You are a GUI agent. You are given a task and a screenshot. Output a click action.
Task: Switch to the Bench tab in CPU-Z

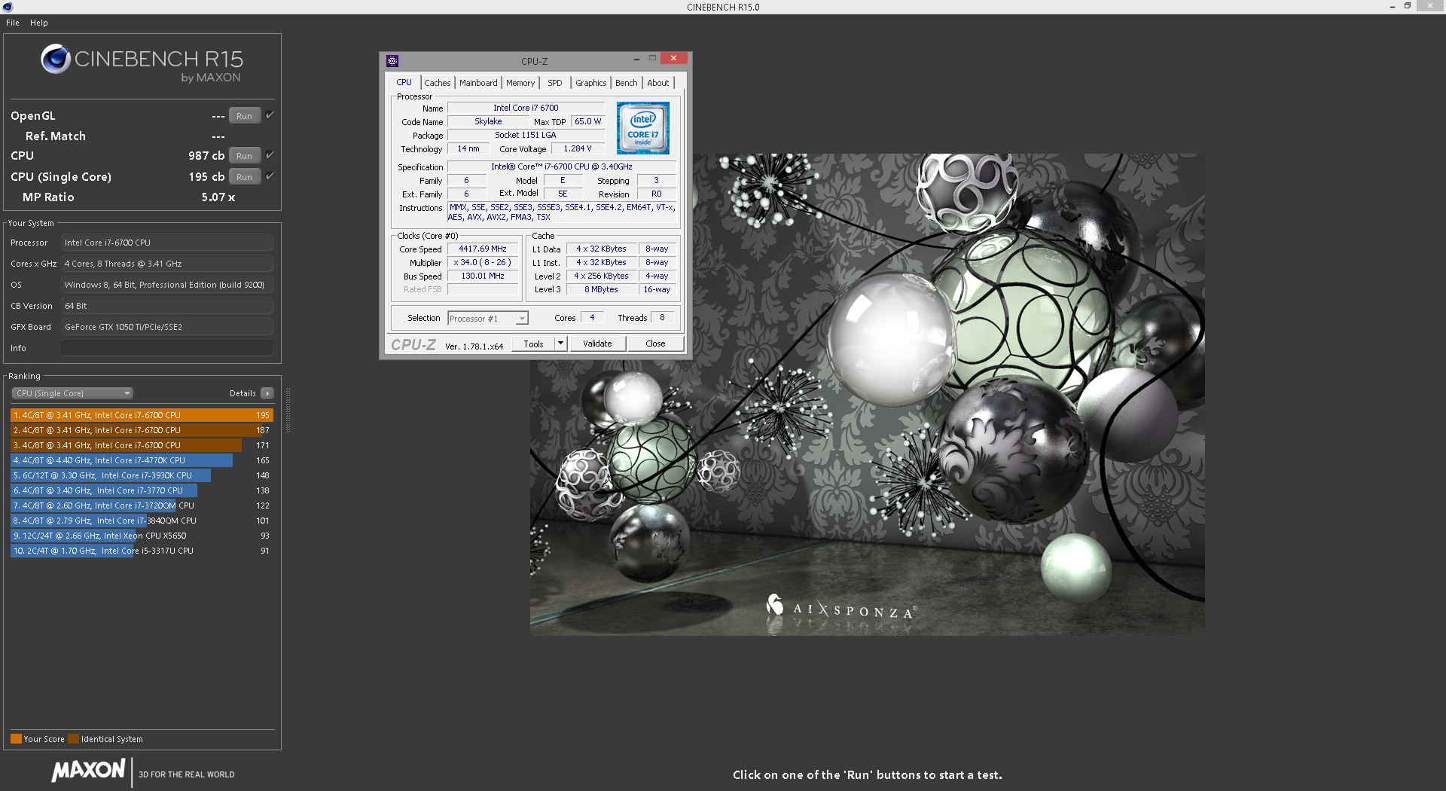(x=627, y=83)
